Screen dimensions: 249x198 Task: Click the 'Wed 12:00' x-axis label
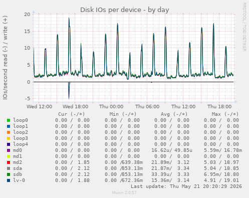[40, 107]
